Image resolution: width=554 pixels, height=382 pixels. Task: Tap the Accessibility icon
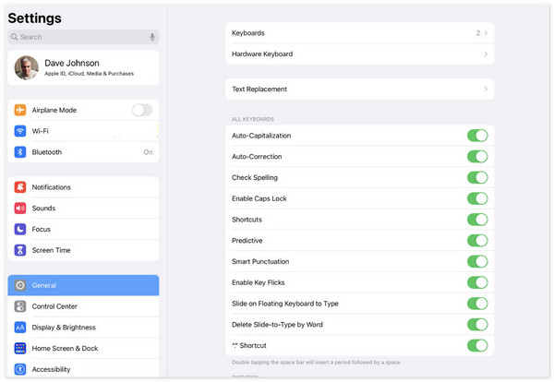tap(20, 369)
